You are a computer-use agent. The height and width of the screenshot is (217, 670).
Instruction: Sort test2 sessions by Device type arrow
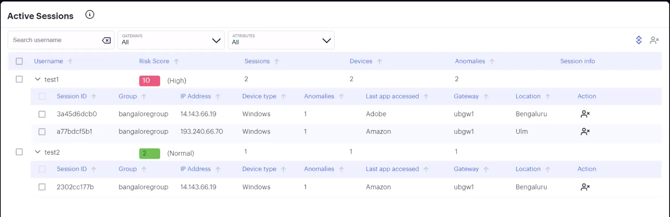(284, 170)
